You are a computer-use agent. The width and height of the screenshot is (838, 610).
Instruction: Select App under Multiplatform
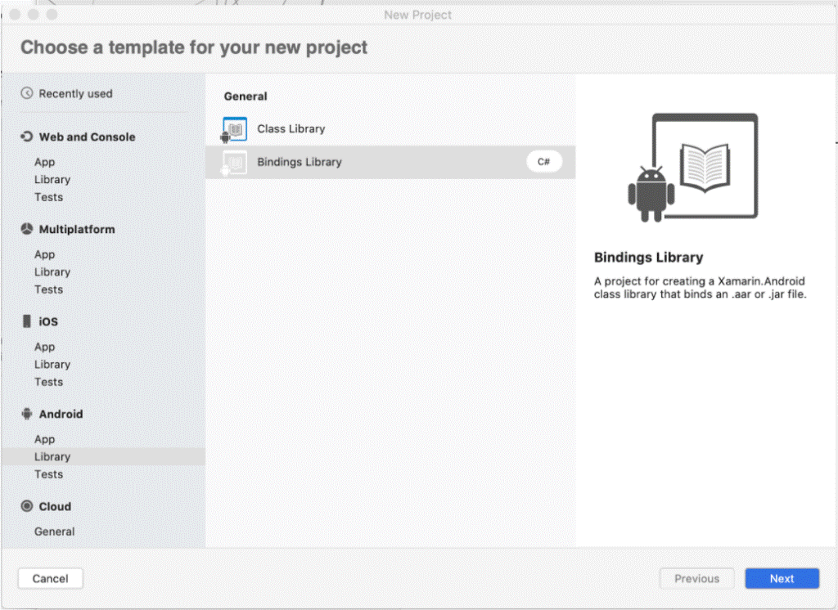[44, 254]
